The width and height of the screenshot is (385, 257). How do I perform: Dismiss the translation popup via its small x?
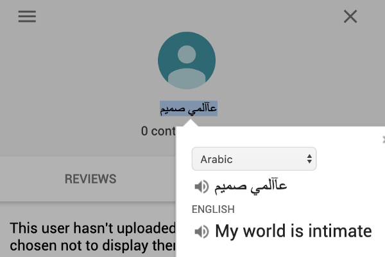384,139
